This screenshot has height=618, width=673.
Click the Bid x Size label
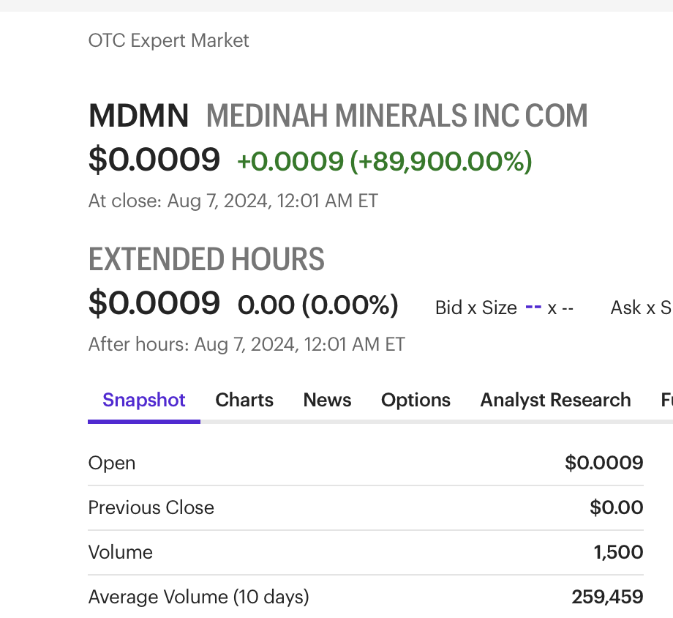[475, 308]
